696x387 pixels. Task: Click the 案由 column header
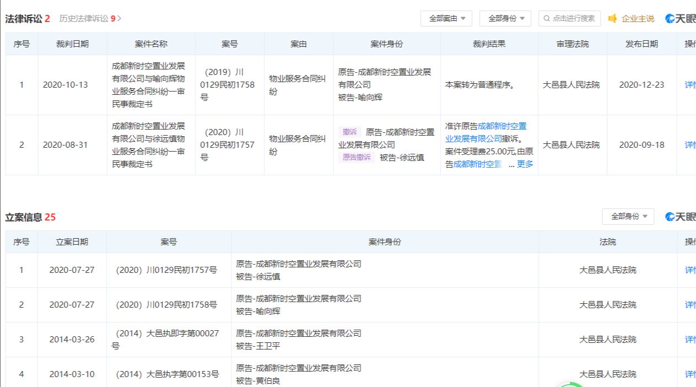click(299, 44)
